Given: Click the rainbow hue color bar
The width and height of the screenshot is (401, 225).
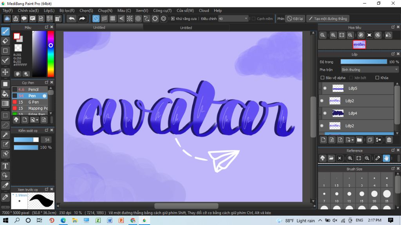Looking at the screenshot, I should coord(51,54).
